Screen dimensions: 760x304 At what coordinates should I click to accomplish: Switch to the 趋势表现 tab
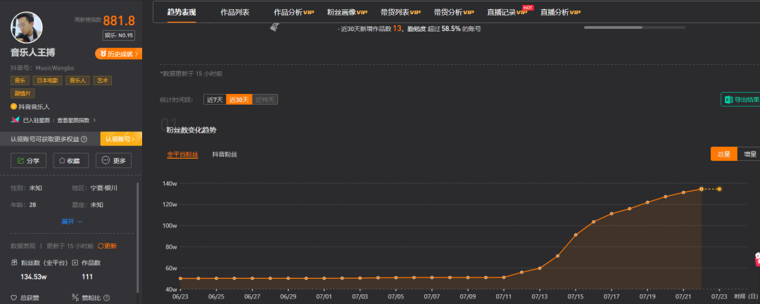182,12
